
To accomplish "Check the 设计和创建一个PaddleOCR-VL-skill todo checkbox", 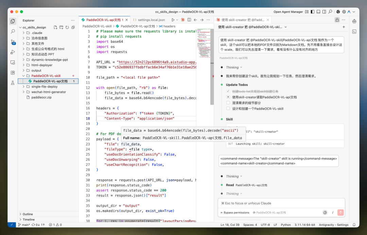I will coord(228,108).
